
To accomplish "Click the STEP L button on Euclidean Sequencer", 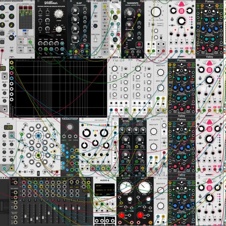I will [x=2, y=33].
